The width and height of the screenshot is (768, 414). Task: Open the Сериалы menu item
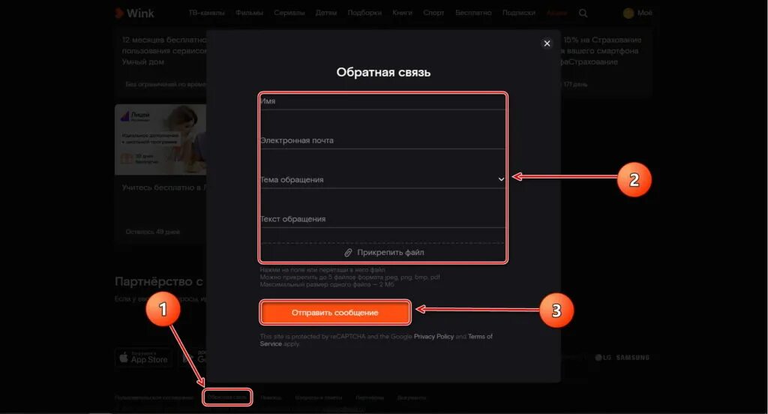[x=289, y=13]
